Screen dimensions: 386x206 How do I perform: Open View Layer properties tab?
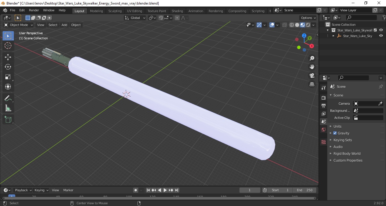pos(323,113)
